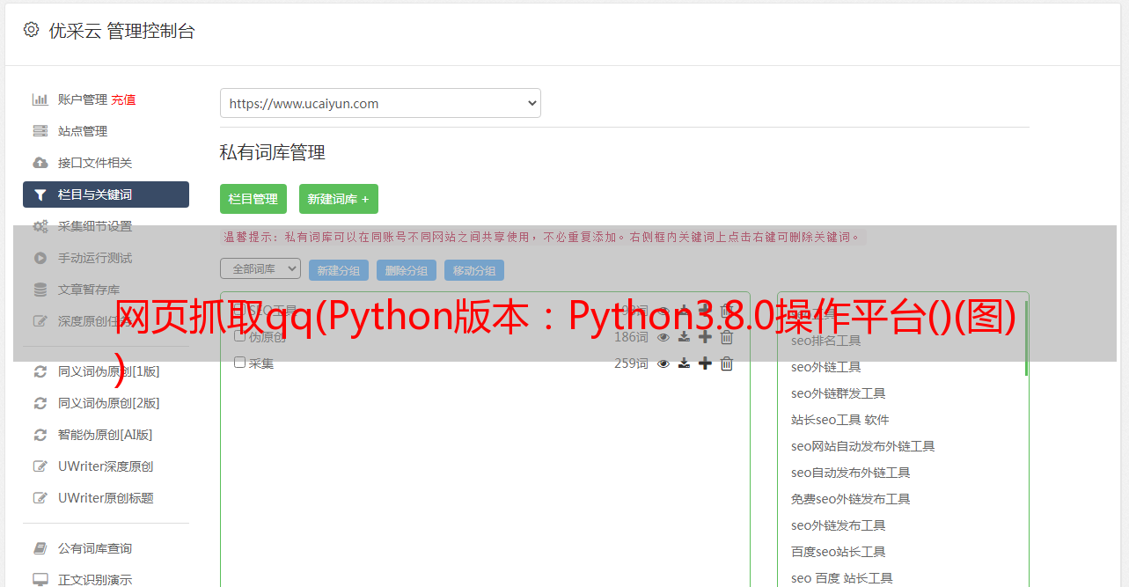Add keywords to the 采集 library
Image resolution: width=1129 pixels, height=587 pixels.
705,363
